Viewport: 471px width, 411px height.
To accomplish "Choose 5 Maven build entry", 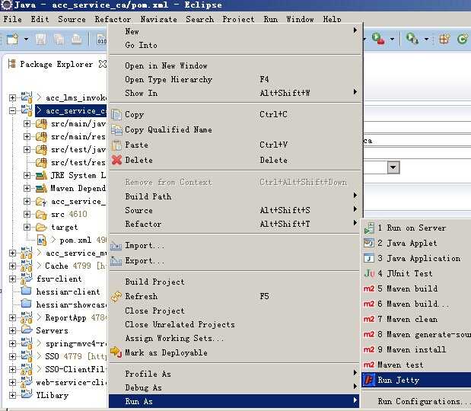I will pyautogui.click(x=417, y=288).
